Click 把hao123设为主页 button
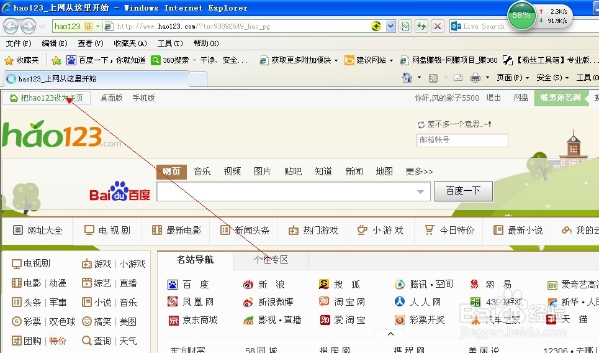This screenshot has width=599, height=353. point(46,98)
